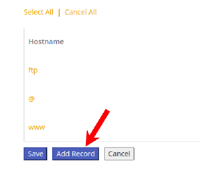
Task: Click the blue Save button
Action: [x=35, y=154]
